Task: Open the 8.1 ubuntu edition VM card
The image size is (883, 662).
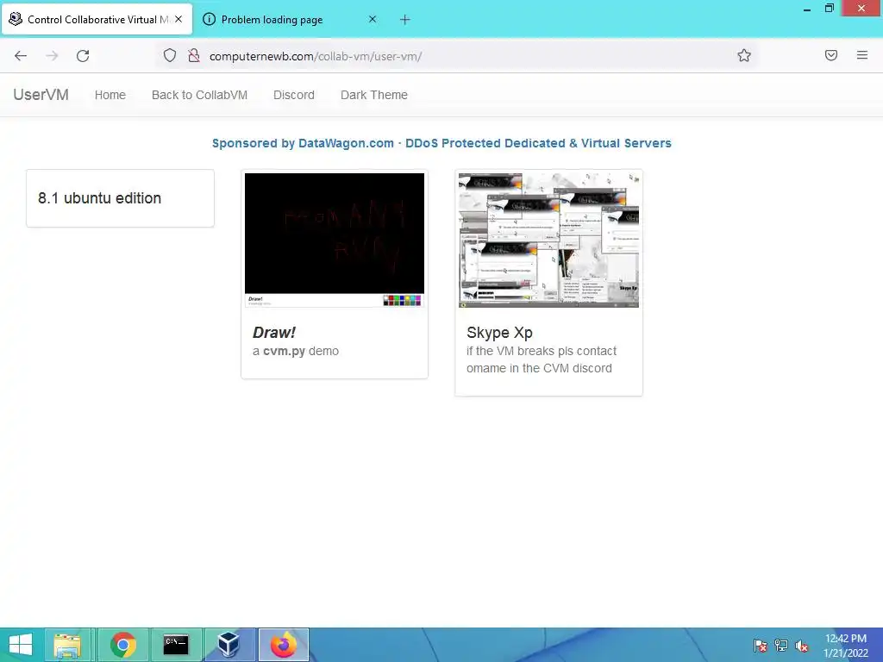Action: [x=120, y=198]
